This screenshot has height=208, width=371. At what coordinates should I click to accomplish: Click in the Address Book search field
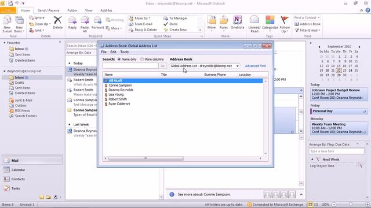click(x=130, y=66)
